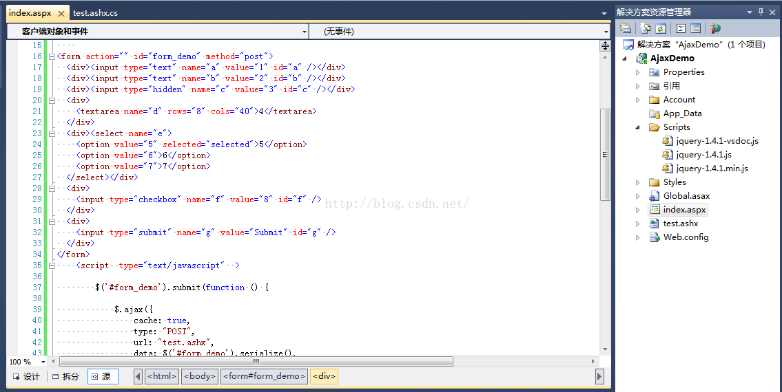Click the App_Data folder icon

655,113
